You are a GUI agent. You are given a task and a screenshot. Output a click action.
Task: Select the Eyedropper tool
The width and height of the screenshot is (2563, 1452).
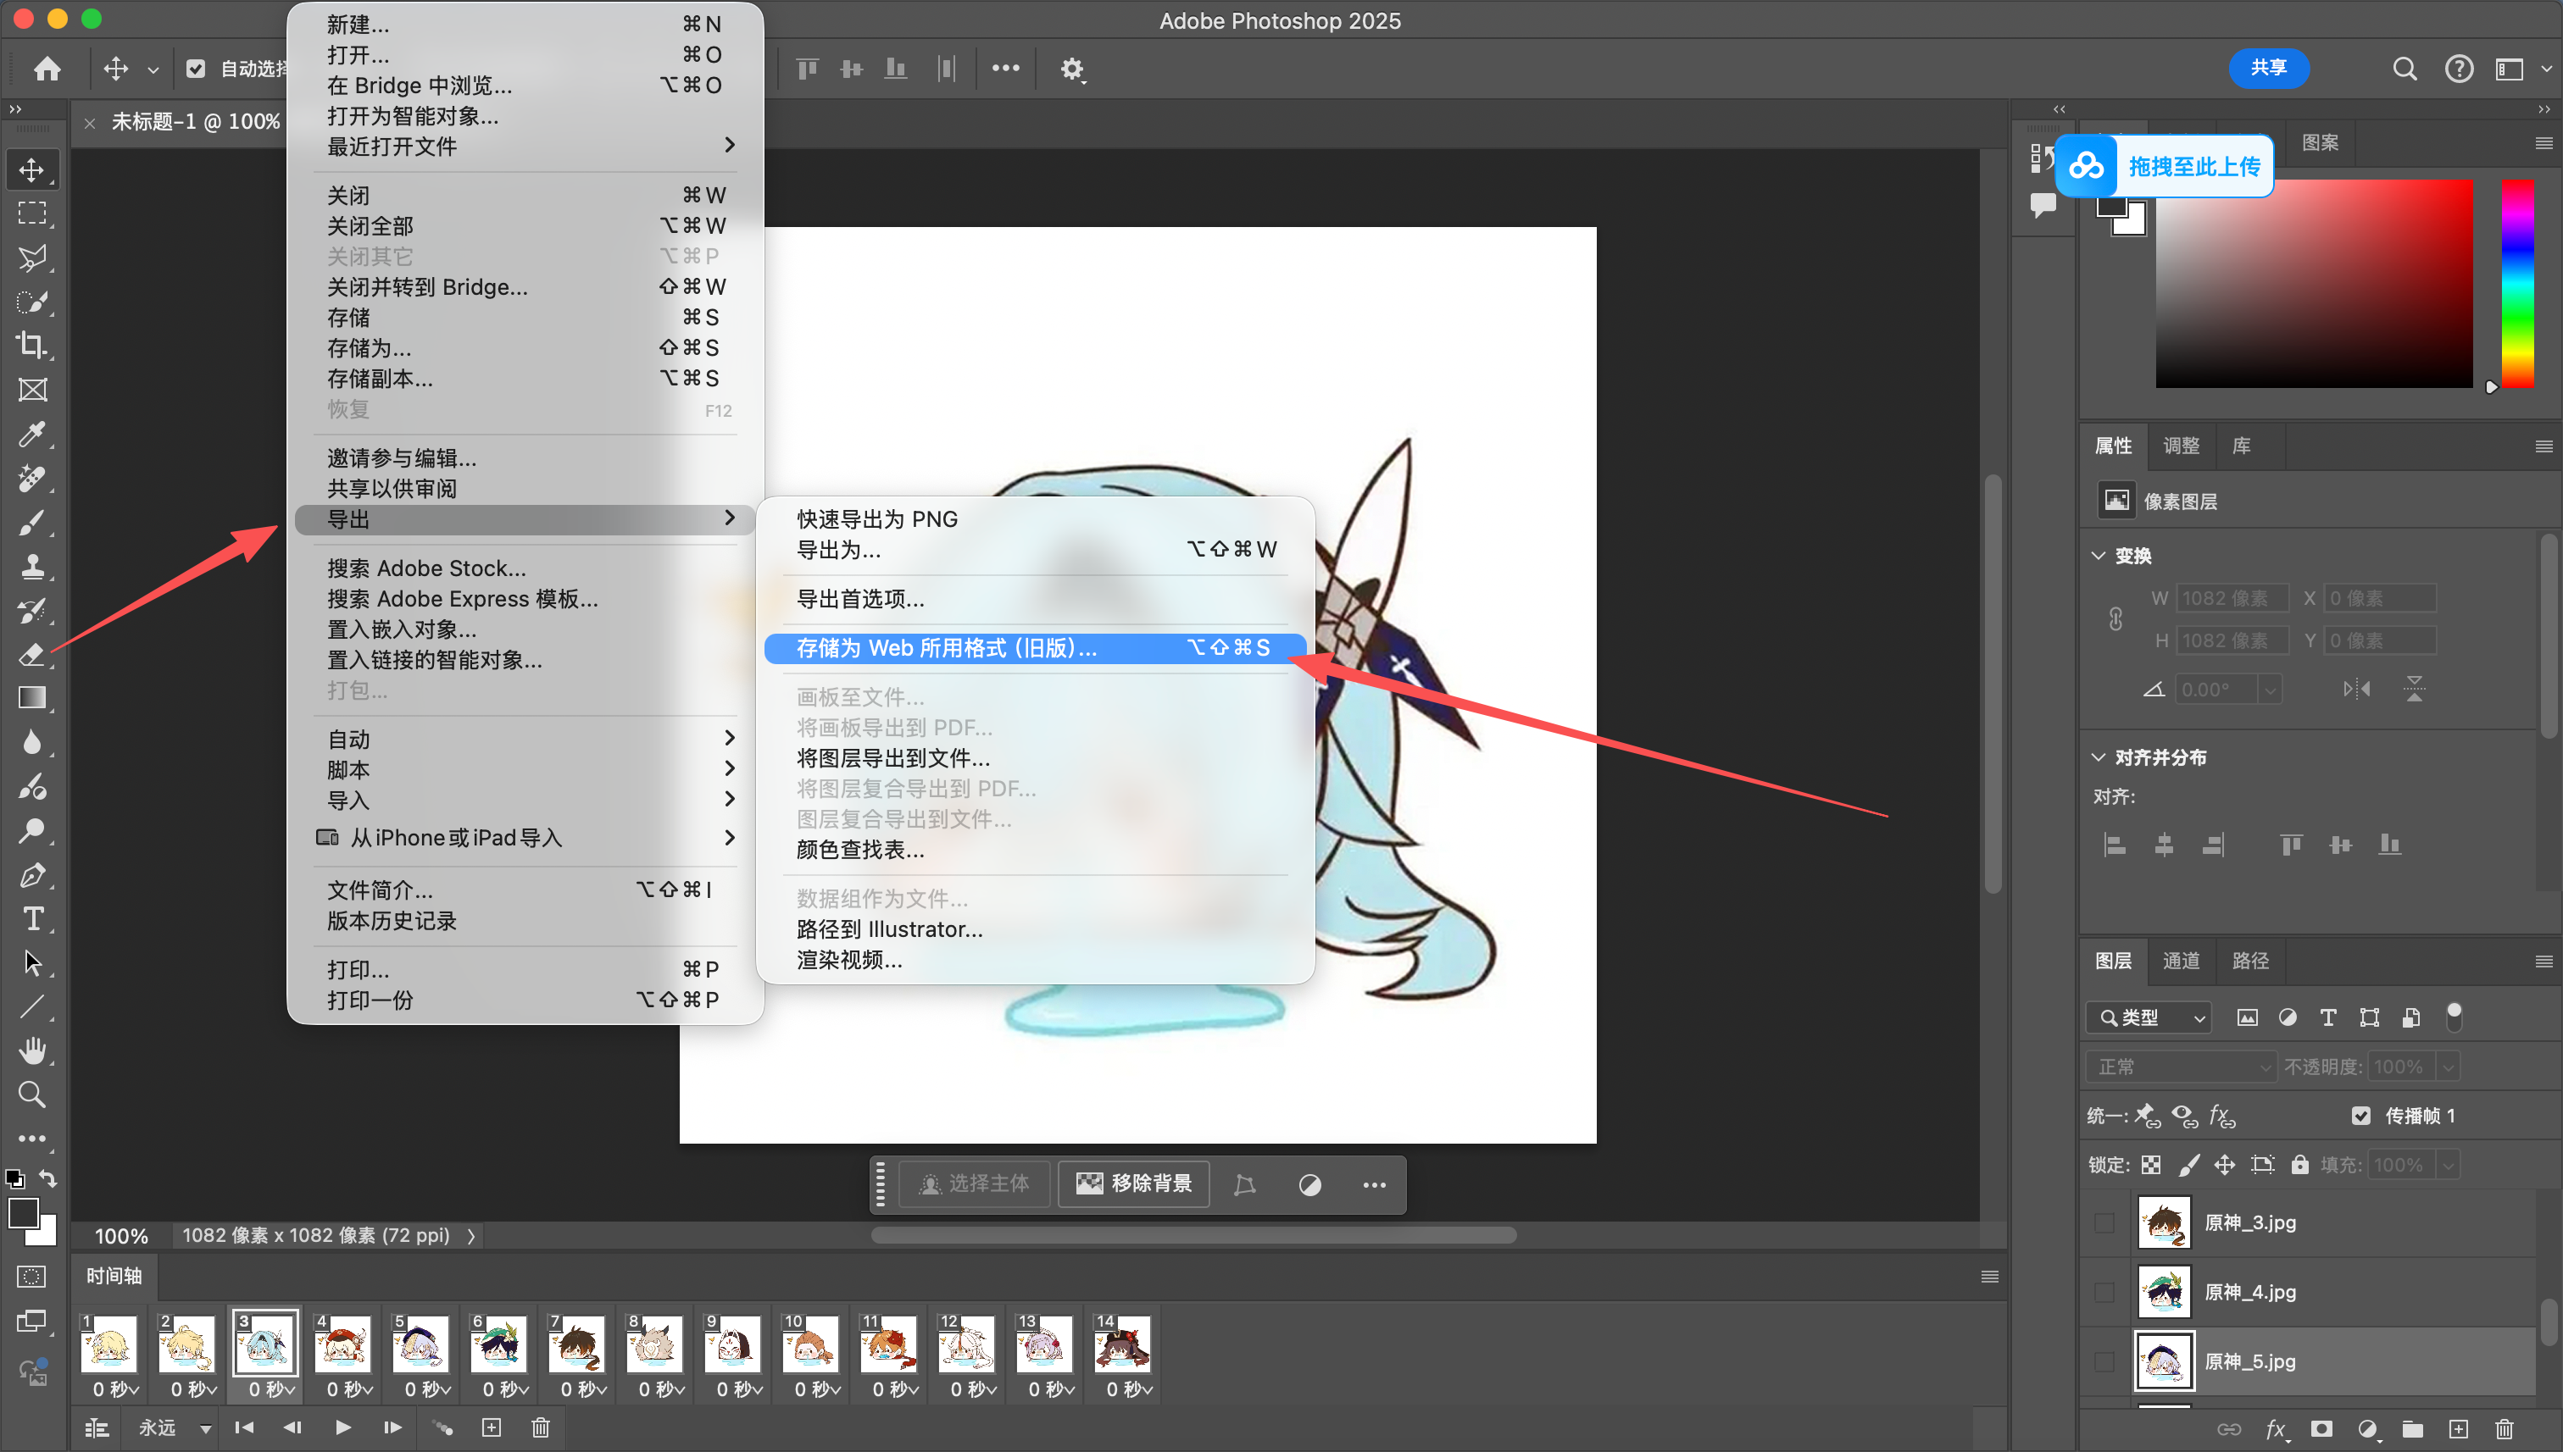click(x=32, y=434)
